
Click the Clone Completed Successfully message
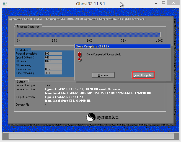104,55
